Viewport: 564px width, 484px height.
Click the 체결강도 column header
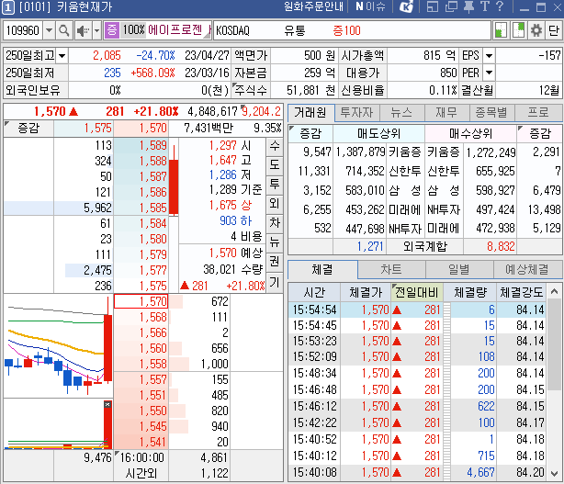[x=522, y=292]
